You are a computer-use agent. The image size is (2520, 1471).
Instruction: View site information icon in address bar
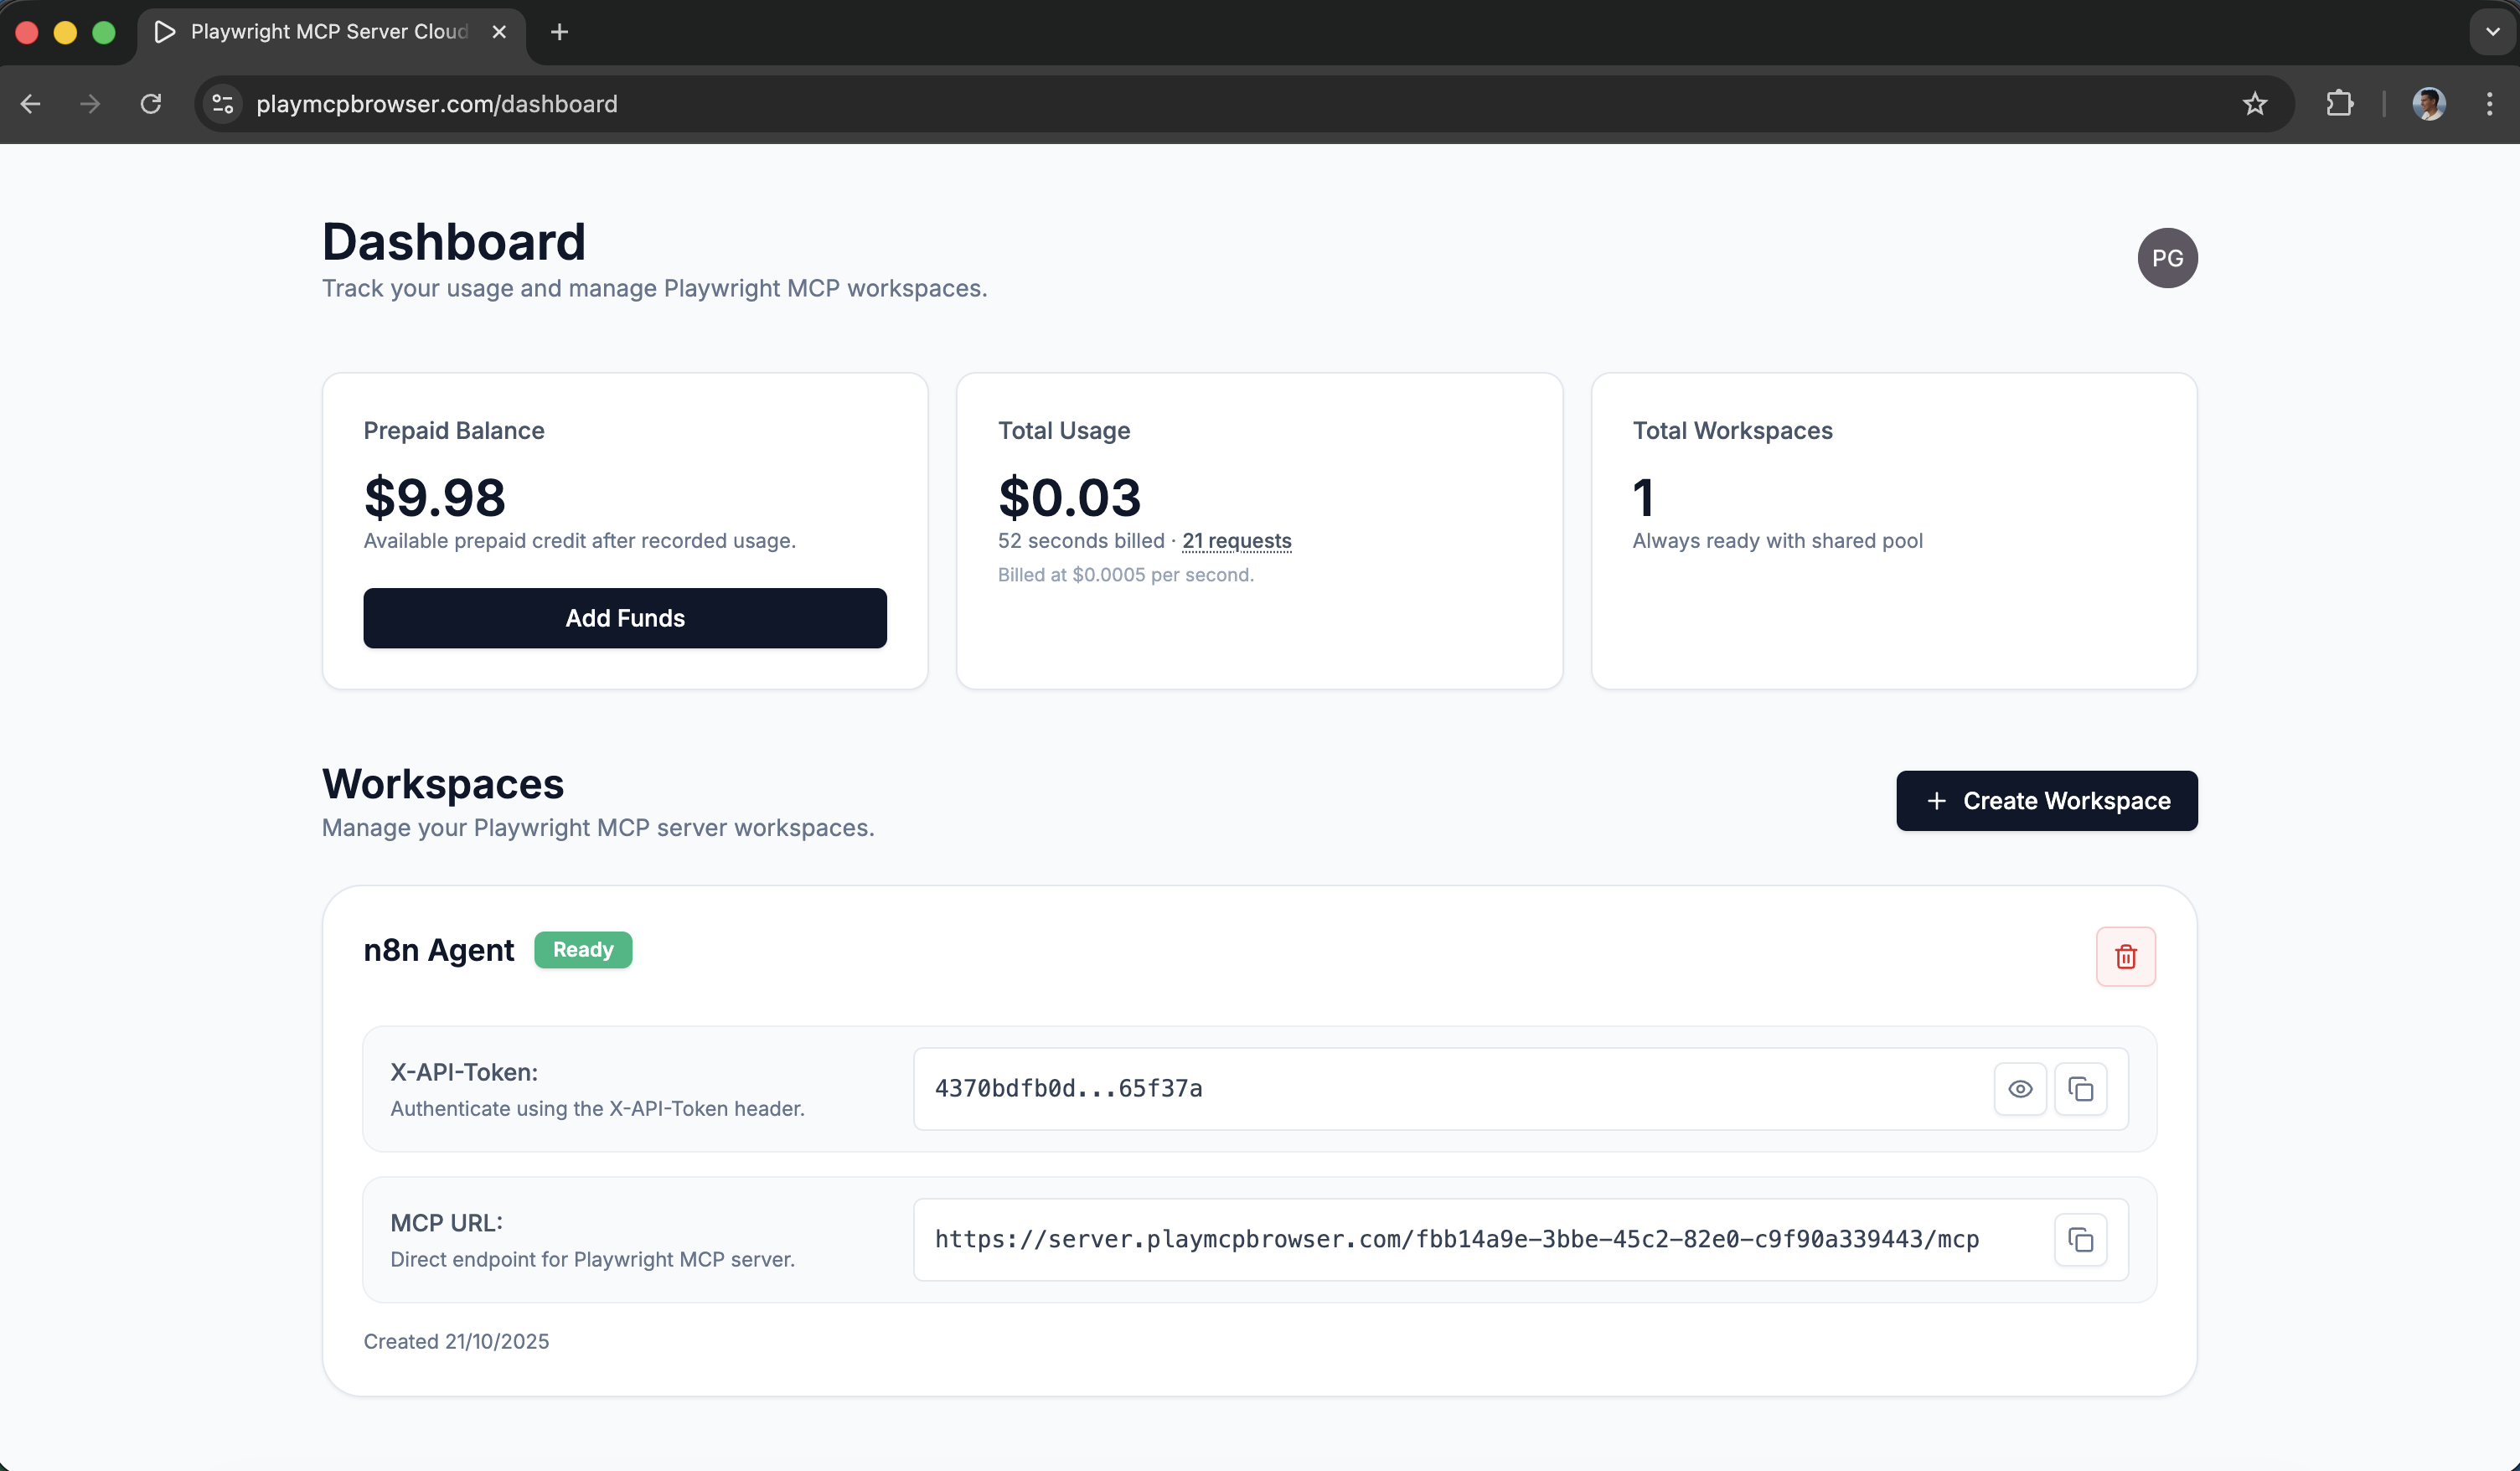click(223, 104)
